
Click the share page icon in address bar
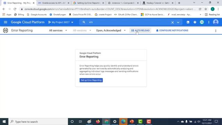(x=200, y=9)
